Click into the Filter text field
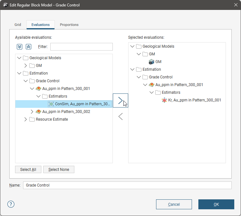 81,47
